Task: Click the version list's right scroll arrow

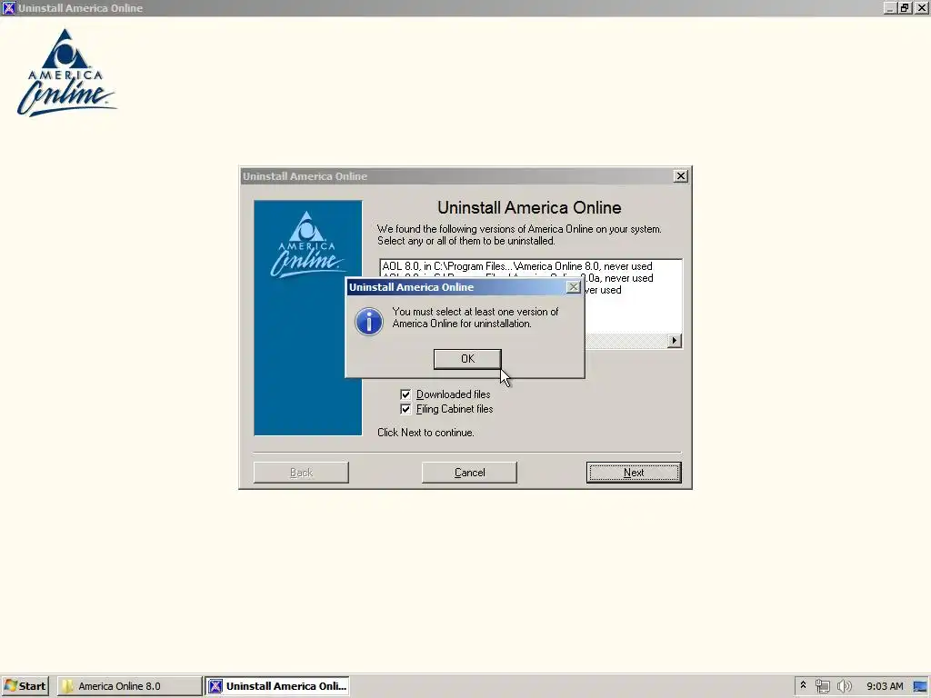Action: pyautogui.click(x=675, y=341)
